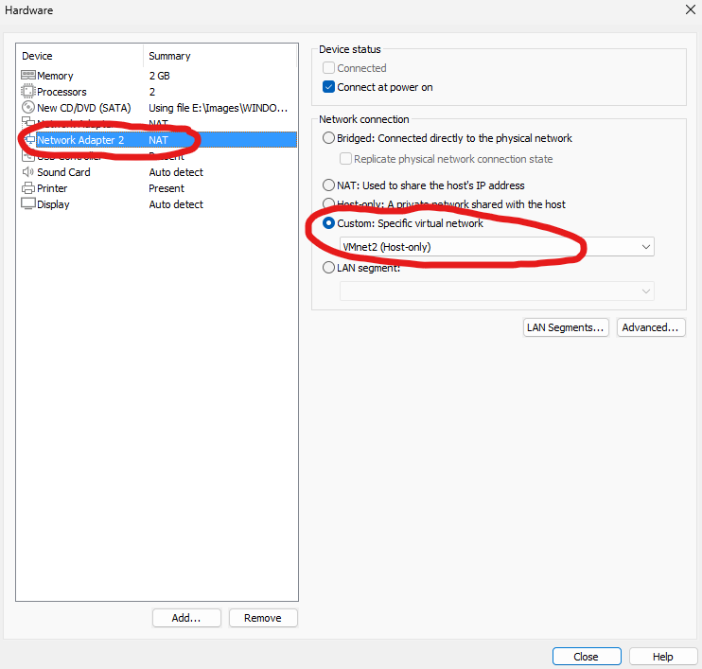Screen dimensions: 702x669
Task: Click the Processors device icon
Action: point(28,92)
